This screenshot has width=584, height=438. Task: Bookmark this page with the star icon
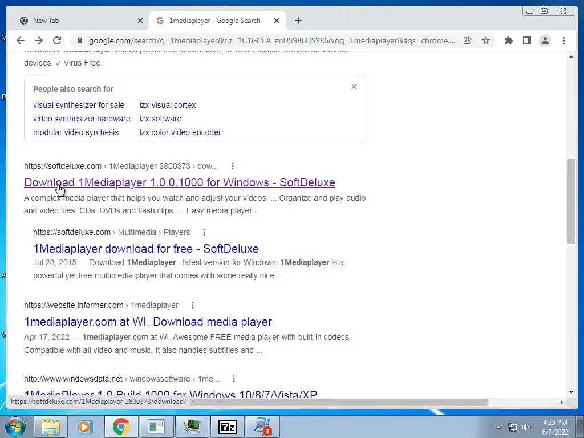tap(486, 40)
